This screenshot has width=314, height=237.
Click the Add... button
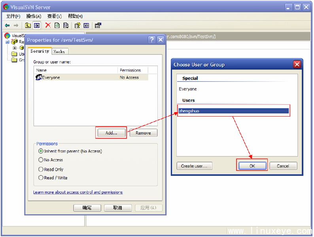click(x=112, y=133)
